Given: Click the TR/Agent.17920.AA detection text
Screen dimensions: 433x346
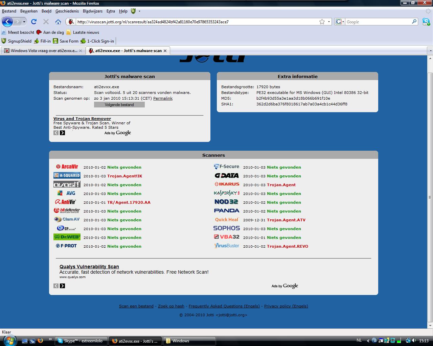Looking at the screenshot, I should (129, 202).
